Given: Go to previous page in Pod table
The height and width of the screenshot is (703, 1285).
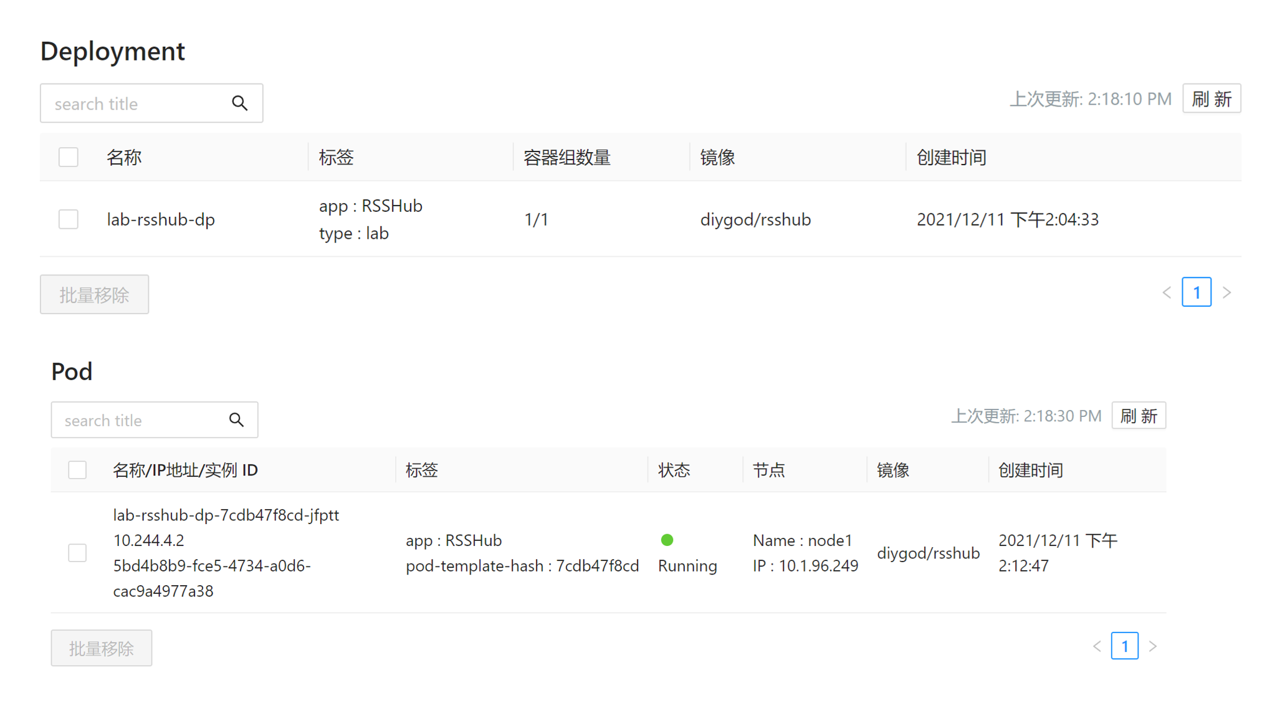Looking at the screenshot, I should (x=1097, y=646).
